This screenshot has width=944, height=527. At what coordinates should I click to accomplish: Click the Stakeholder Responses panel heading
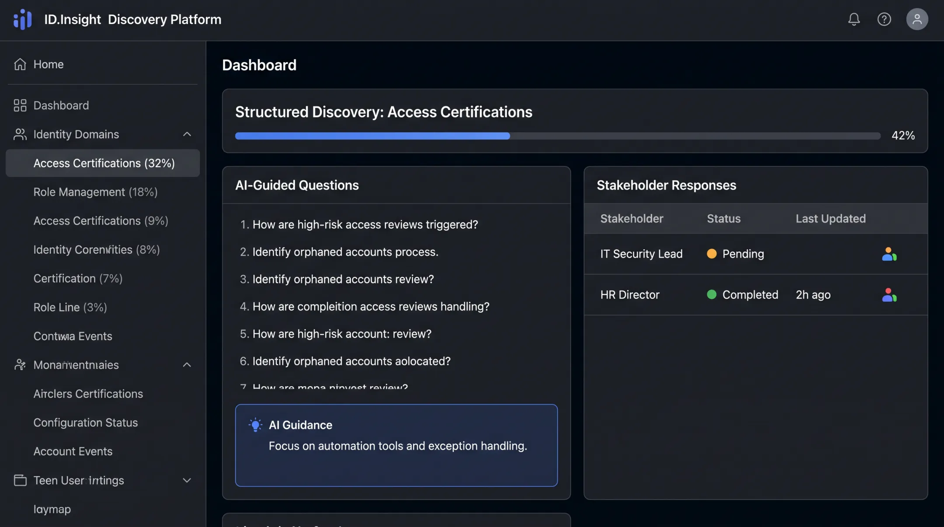coord(666,185)
